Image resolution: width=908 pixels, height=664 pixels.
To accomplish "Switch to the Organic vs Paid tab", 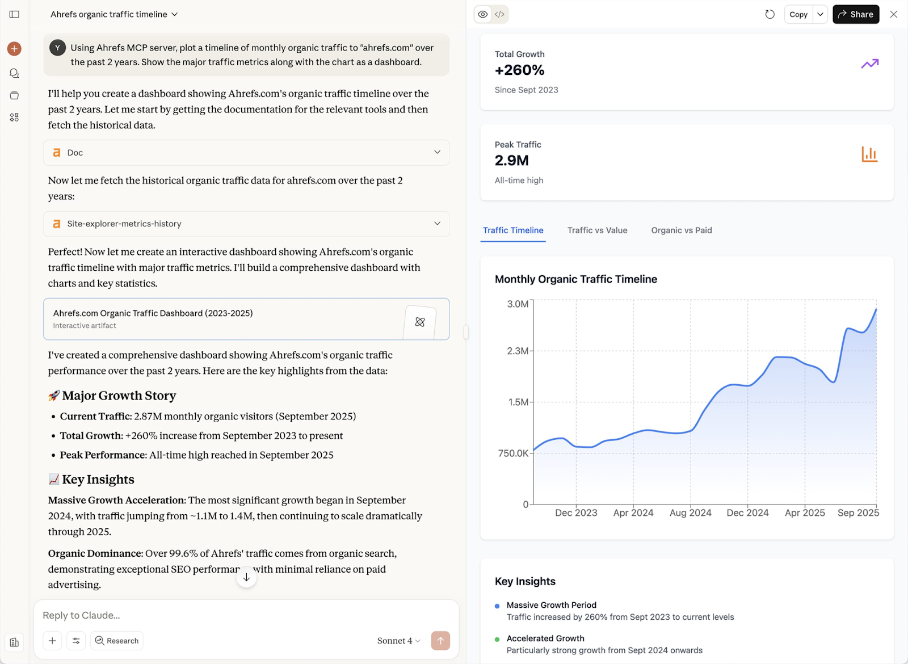I will [681, 230].
